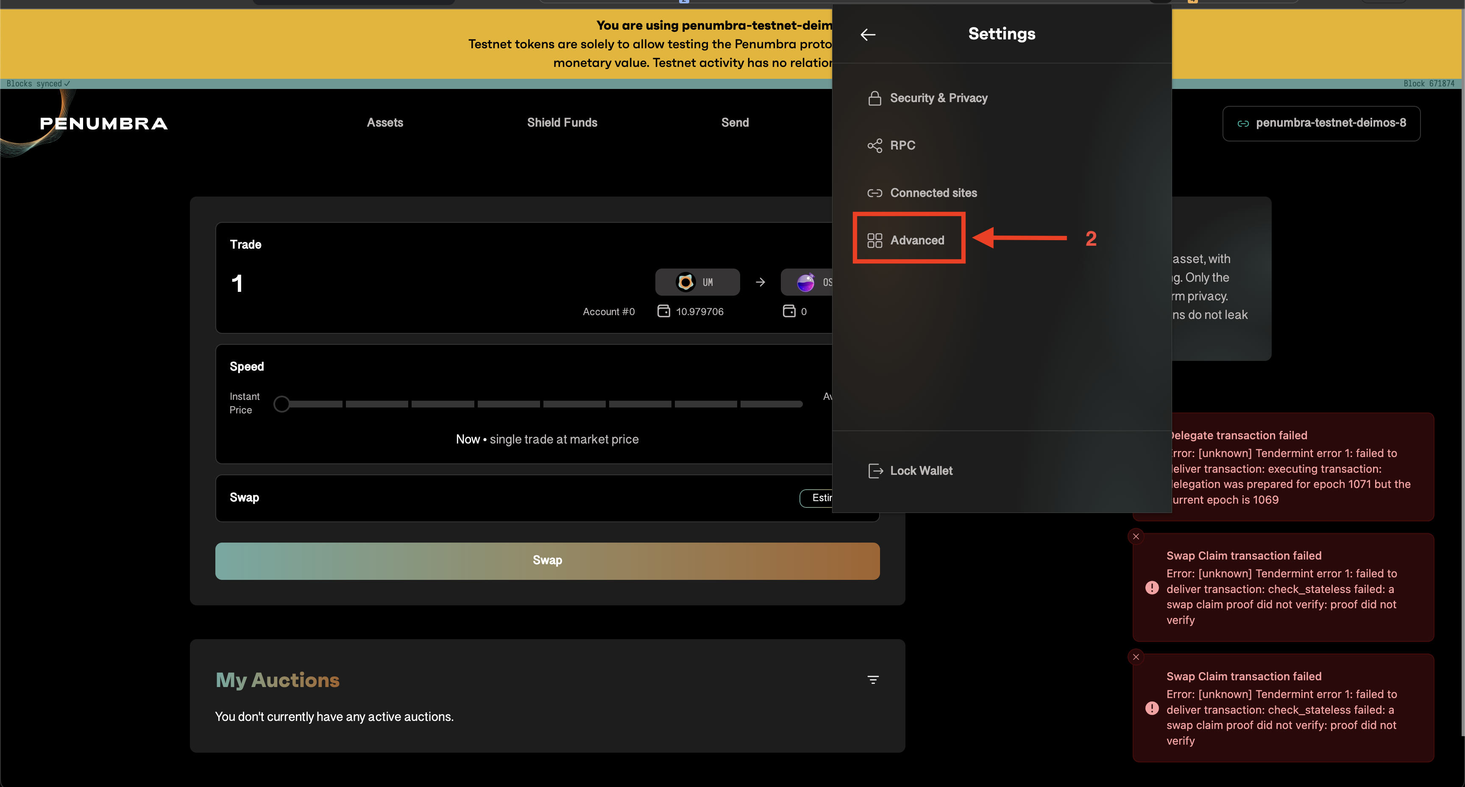This screenshot has width=1465, height=787.
Task: Click the 10.979706 balance value
Action: click(699, 311)
